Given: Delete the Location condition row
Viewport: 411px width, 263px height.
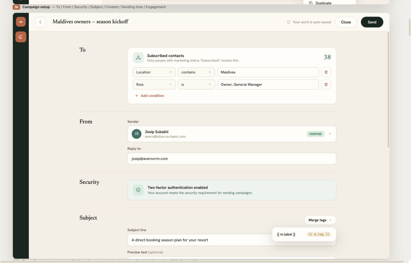Looking at the screenshot, I should [326, 72].
